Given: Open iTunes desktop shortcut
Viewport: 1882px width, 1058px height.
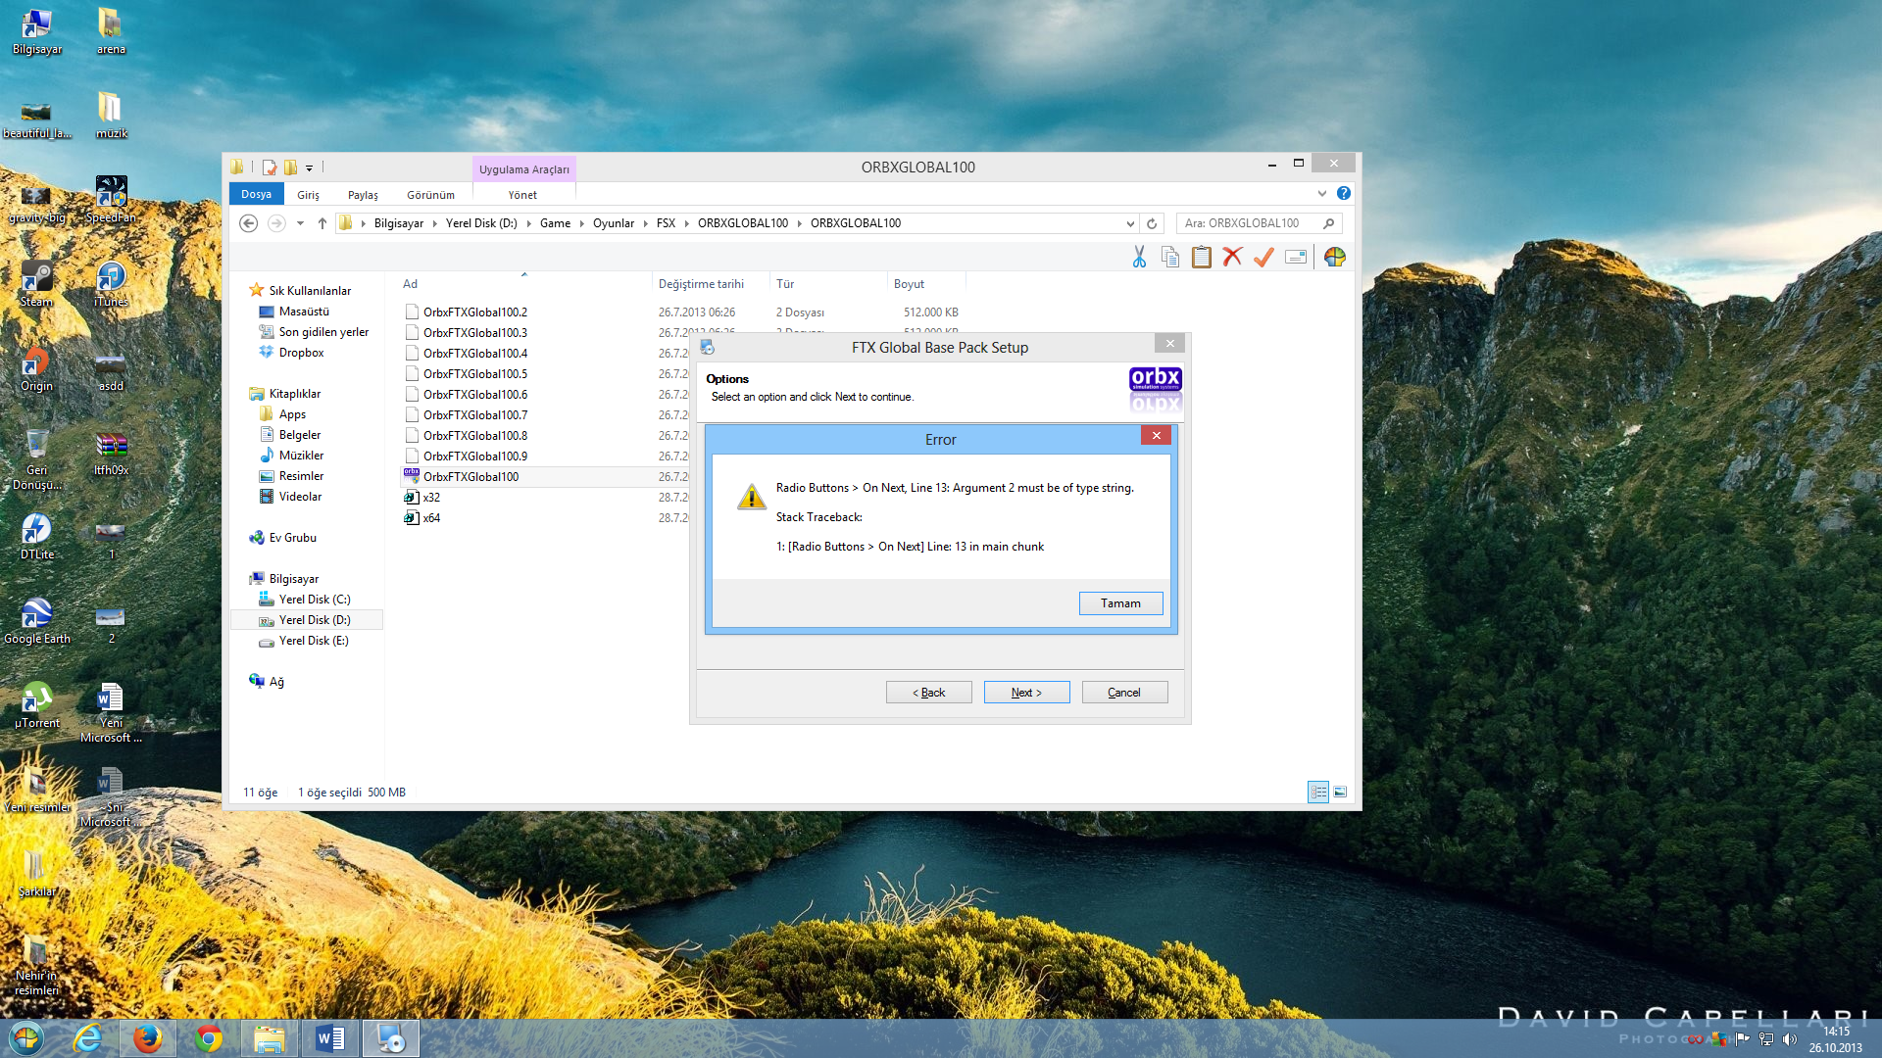Looking at the screenshot, I should [111, 284].
